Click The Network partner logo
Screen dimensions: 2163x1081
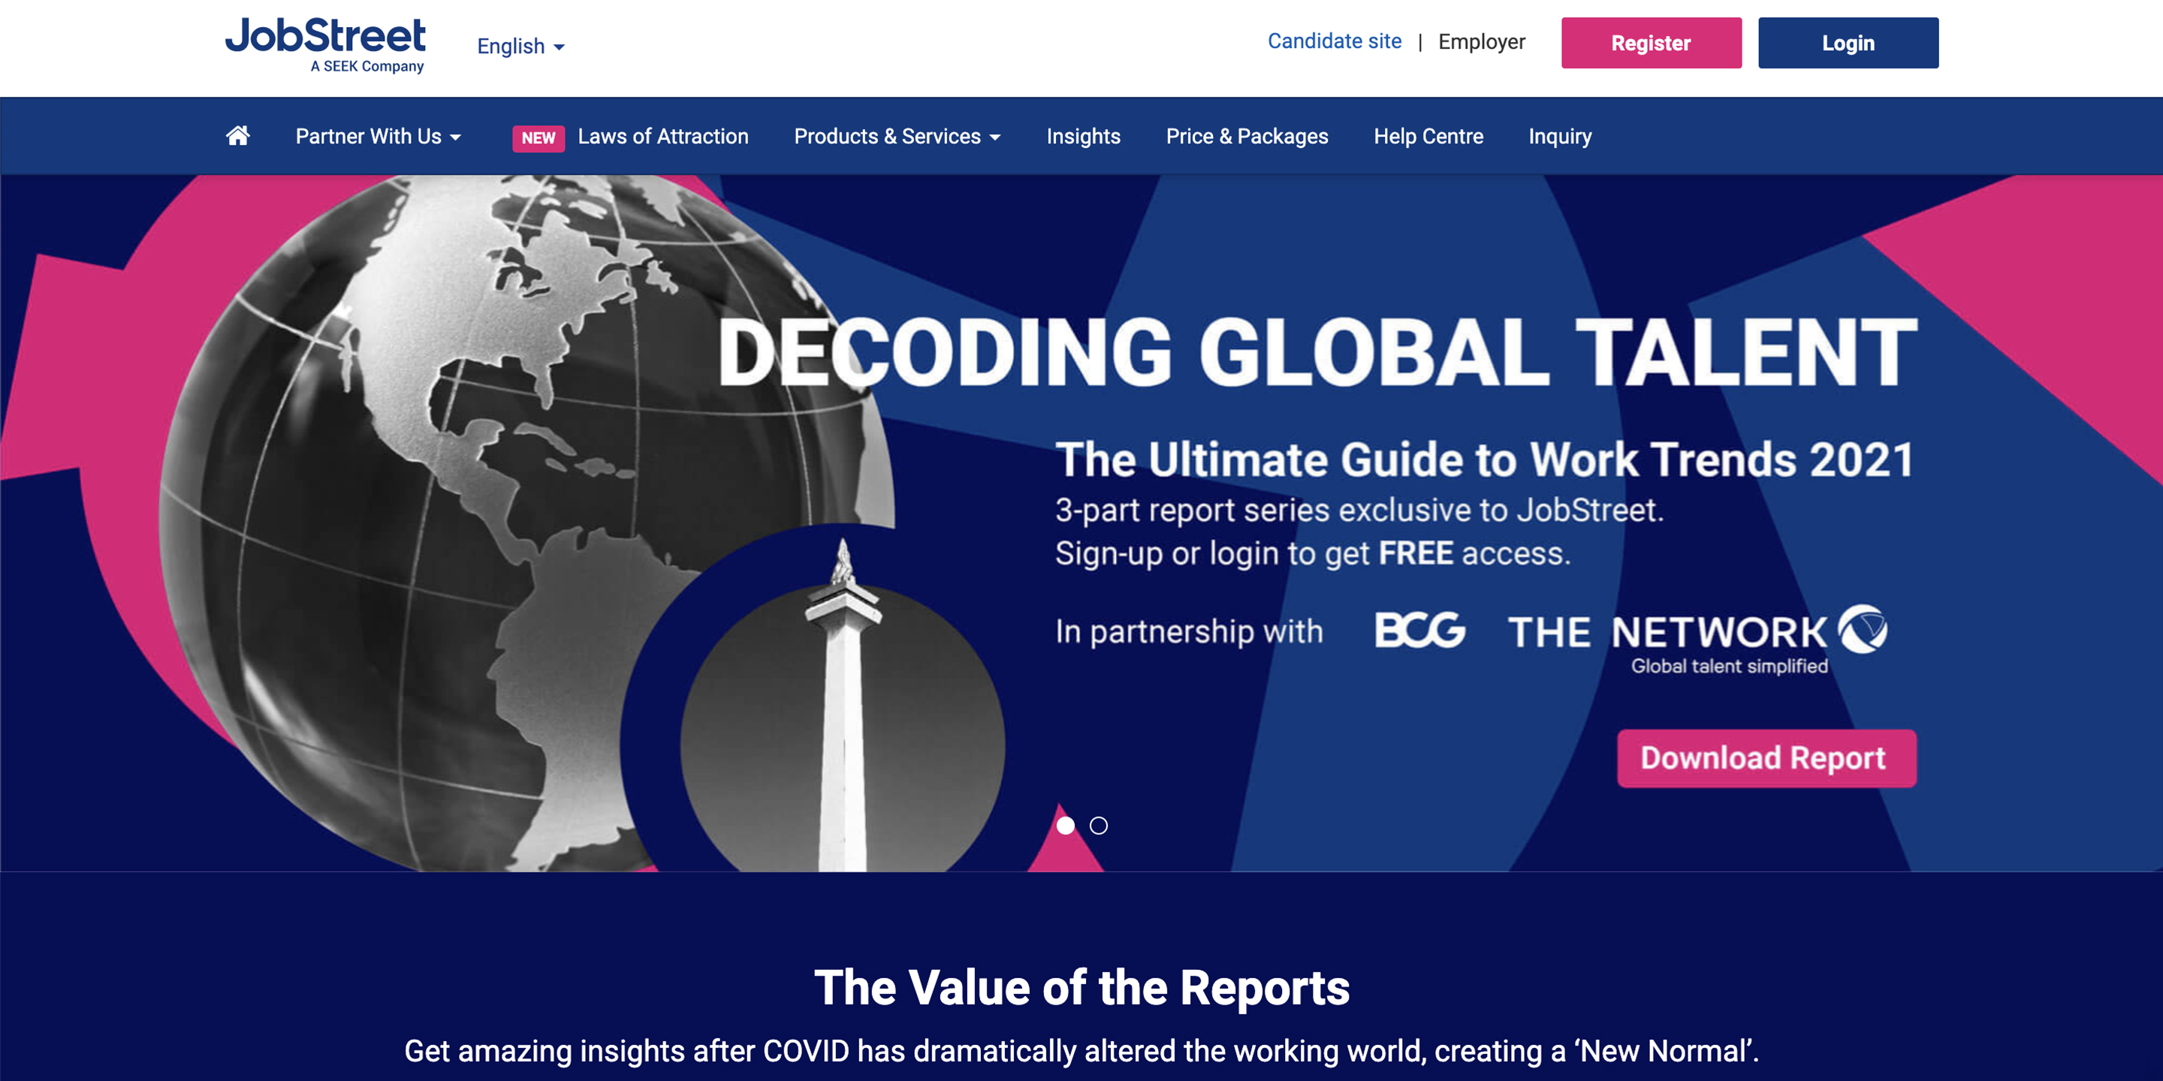click(1698, 640)
